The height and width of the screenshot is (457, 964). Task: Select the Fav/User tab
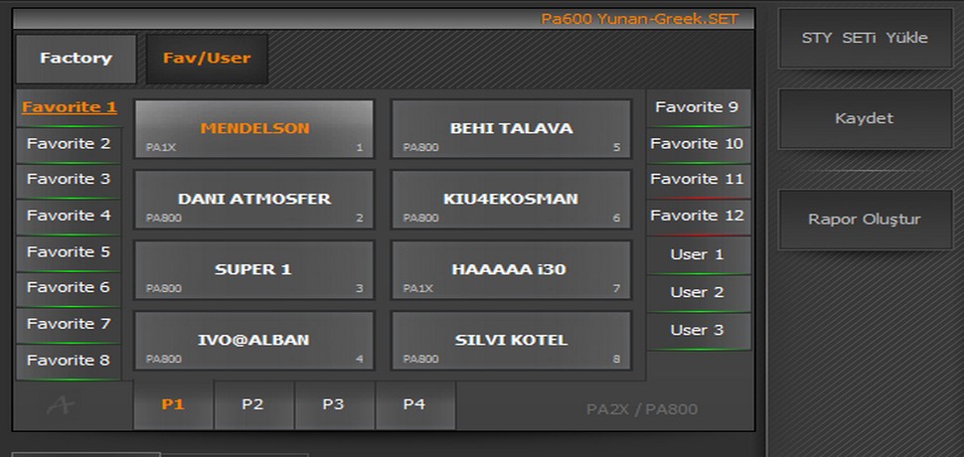[207, 59]
